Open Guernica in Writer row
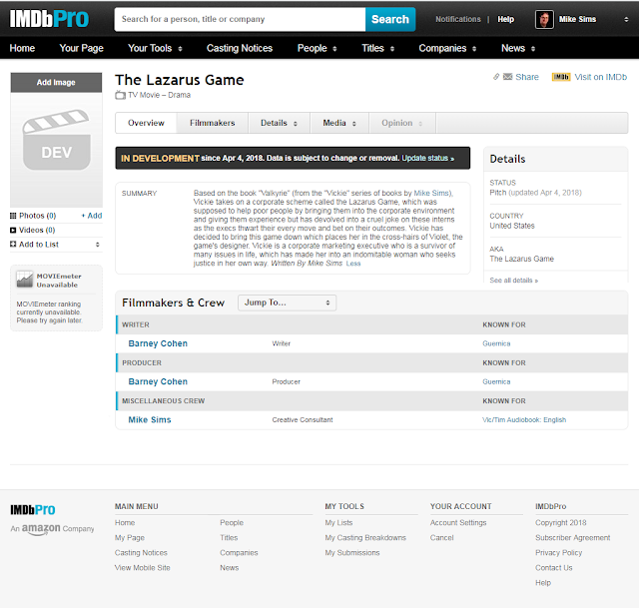639x608 pixels. point(496,344)
